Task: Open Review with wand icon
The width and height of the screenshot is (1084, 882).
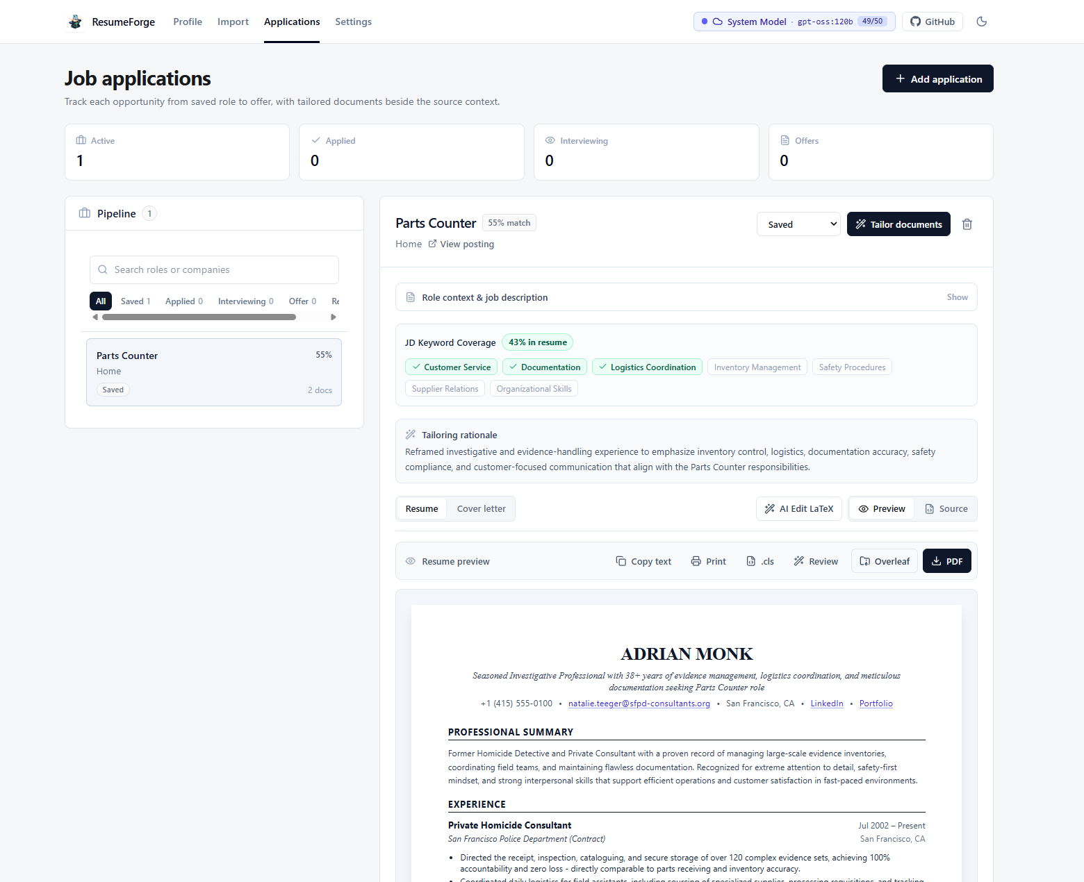Action: point(816,561)
